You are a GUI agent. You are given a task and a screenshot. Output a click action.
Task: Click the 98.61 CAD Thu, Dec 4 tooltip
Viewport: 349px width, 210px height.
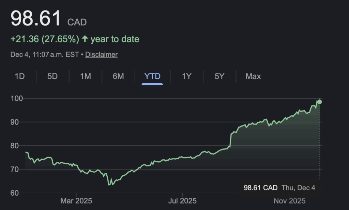pos(279,188)
